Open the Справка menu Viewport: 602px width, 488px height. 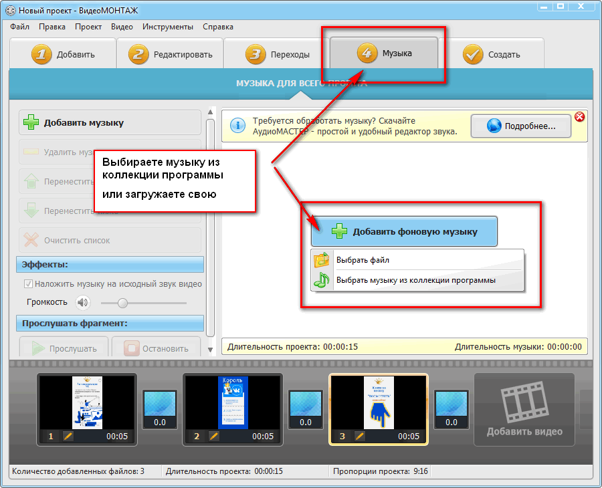pos(218,27)
